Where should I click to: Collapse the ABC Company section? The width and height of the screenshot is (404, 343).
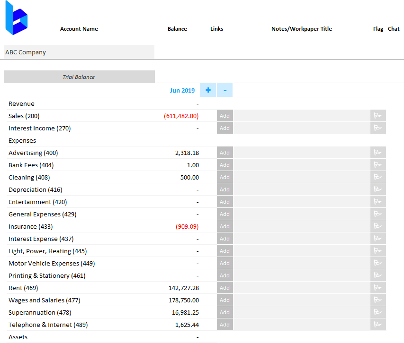(x=79, y=52)
